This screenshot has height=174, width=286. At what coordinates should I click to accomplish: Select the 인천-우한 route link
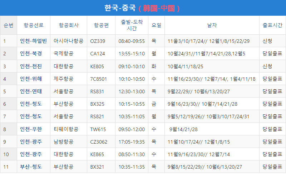click(x=31, y=129)
